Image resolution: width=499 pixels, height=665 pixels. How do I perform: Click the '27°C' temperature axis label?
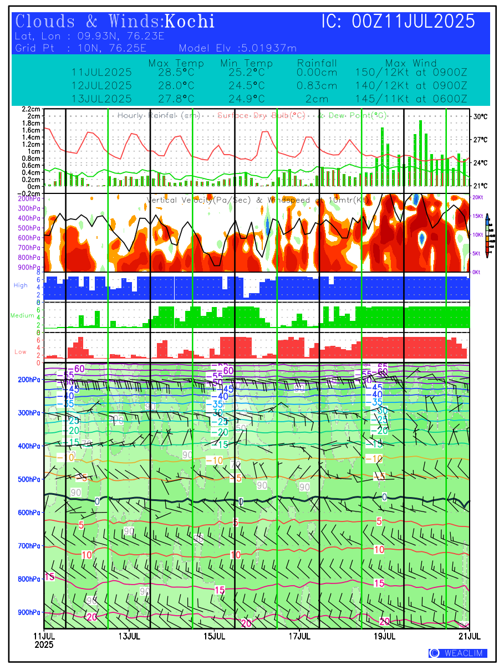[x=480, y=140]
